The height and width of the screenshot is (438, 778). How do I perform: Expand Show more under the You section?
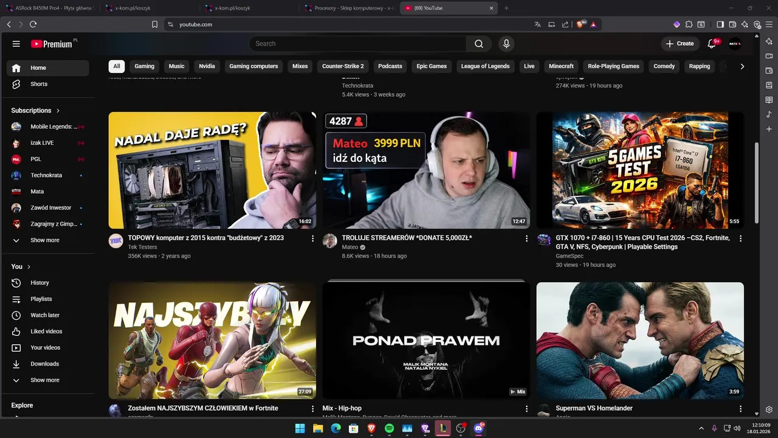point(48,380)
